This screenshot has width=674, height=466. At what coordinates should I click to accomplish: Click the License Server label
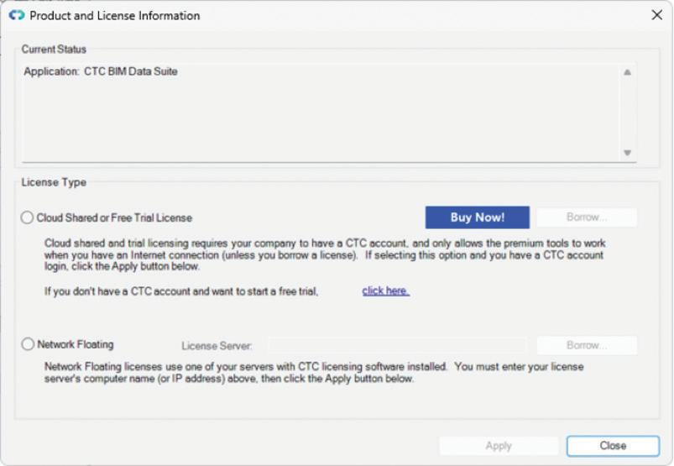217,346
